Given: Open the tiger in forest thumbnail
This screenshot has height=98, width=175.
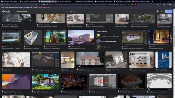Looking at the screenshot, I should pyautogui.click(x=55, y=37).
